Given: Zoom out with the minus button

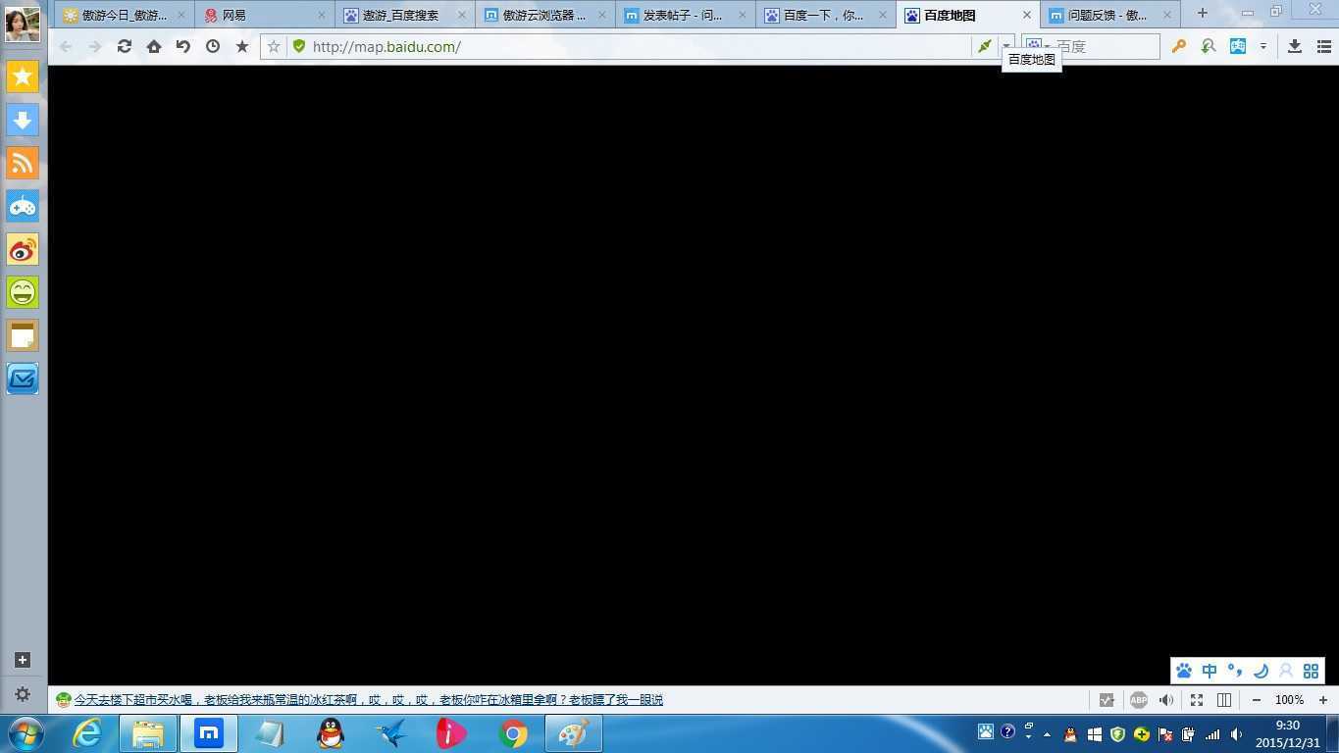Looking at the screenshot, I should click(1256, 700).
